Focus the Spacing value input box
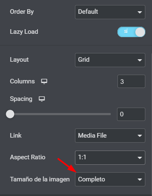This screenshot has height=196, width=152. coord(131,114)
